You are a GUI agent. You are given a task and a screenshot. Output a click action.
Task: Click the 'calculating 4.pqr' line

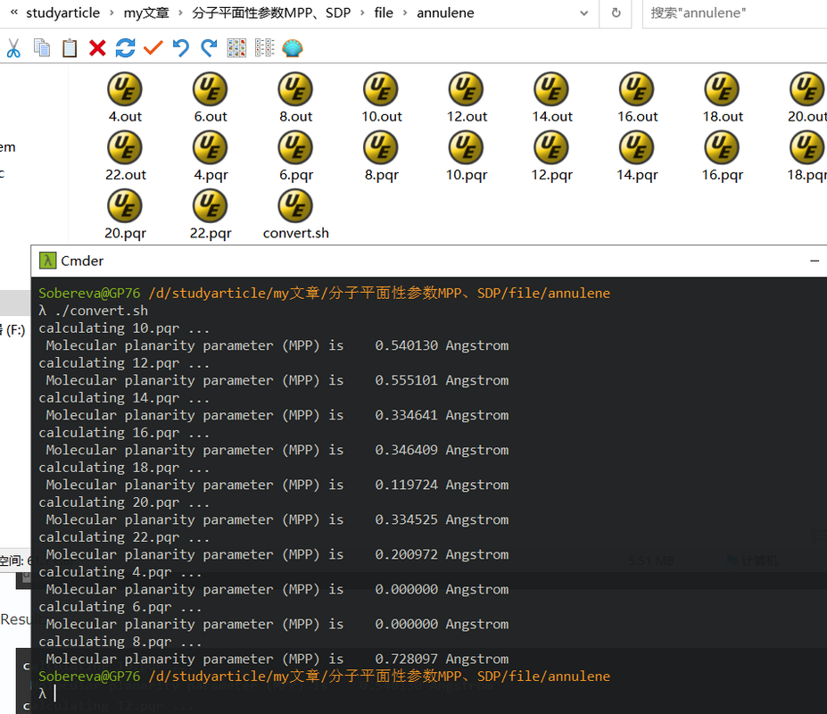click(x=120, y=572)
